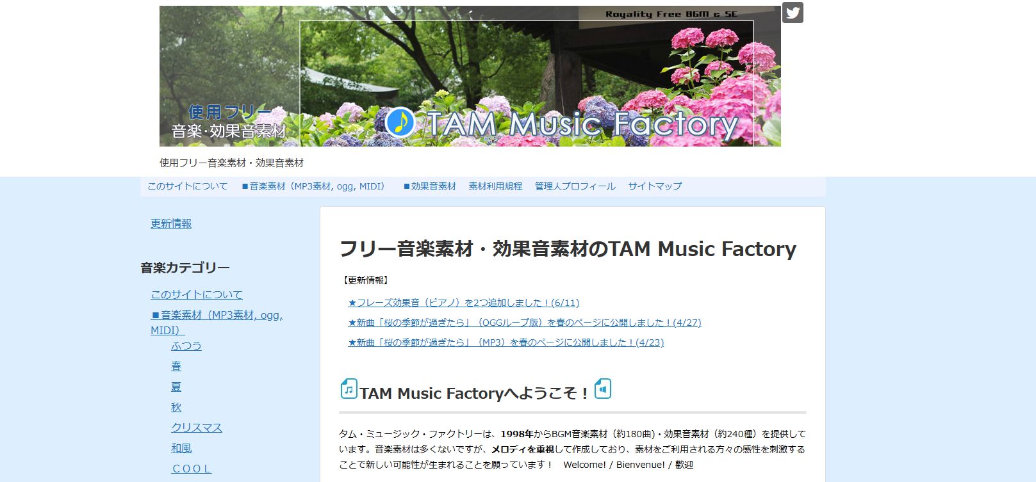This screenshot has width=1036, height=482.
Task: Click the speaker file icon after ようこそ
Action: click(x=603, y=389)
